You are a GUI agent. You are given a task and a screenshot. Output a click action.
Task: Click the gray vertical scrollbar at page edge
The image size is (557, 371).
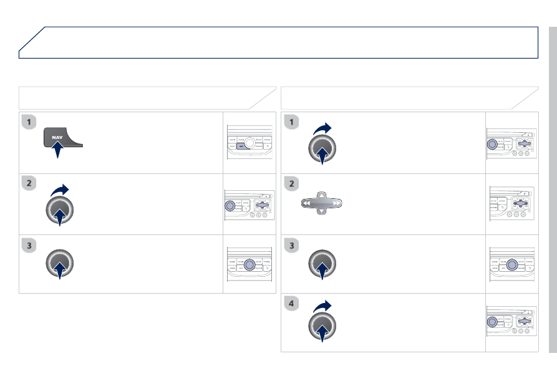[553, 190]
